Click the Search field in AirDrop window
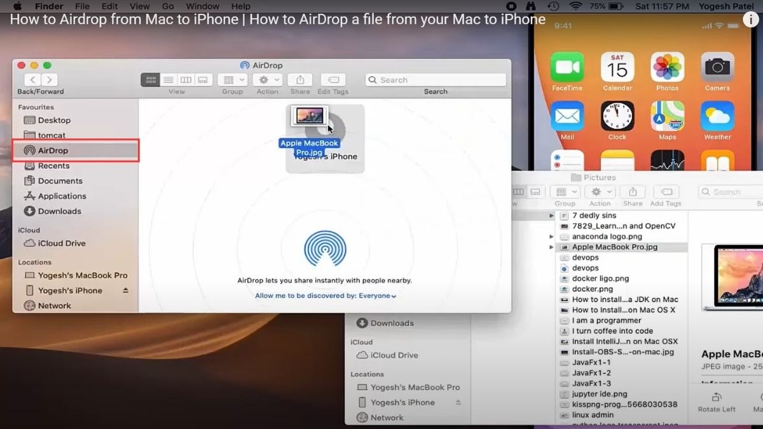 tap(436, 79)
